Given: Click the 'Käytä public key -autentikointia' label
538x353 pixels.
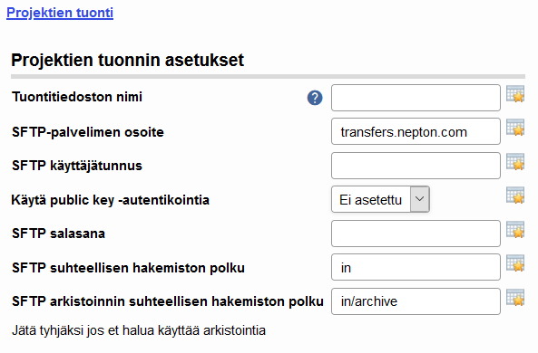Looking at the screenshot, I should point(111,200).
